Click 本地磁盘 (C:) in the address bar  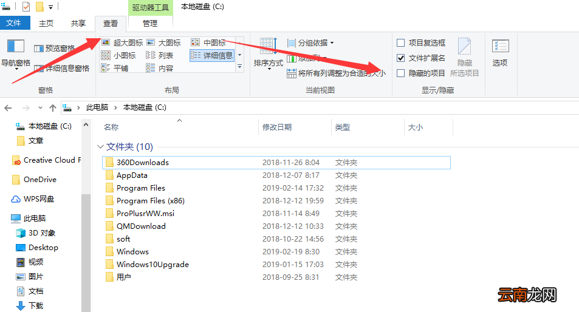point(145,107)
